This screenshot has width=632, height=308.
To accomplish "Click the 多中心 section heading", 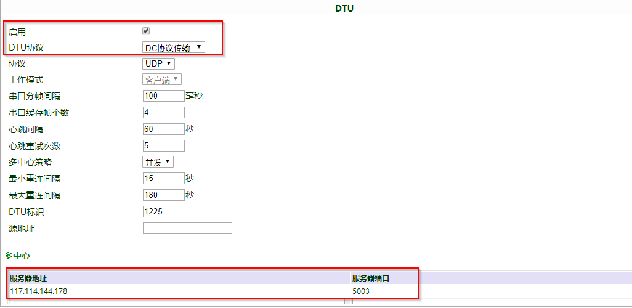I will [17, 255].
